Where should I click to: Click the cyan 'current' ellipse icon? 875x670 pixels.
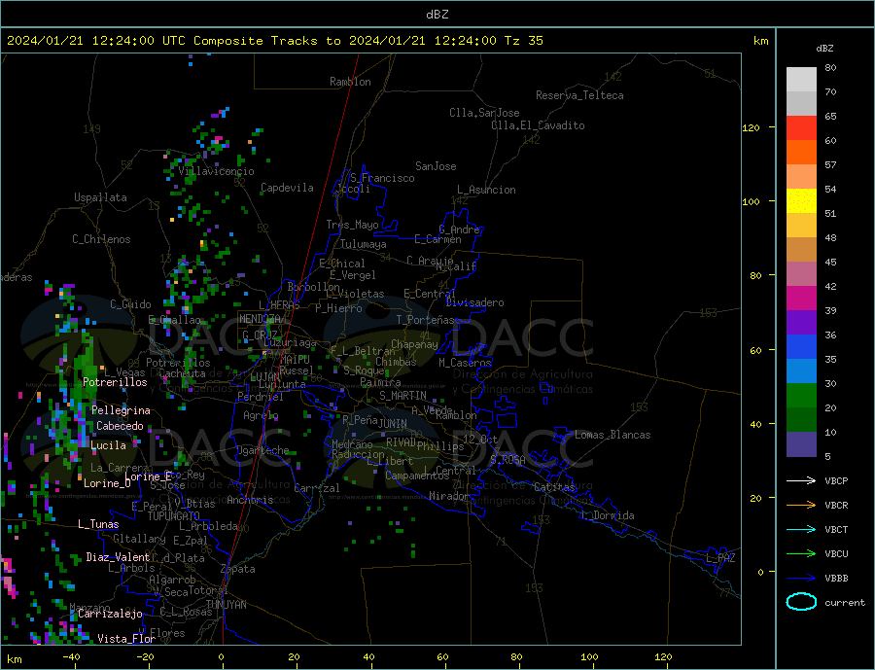point(801,602)
